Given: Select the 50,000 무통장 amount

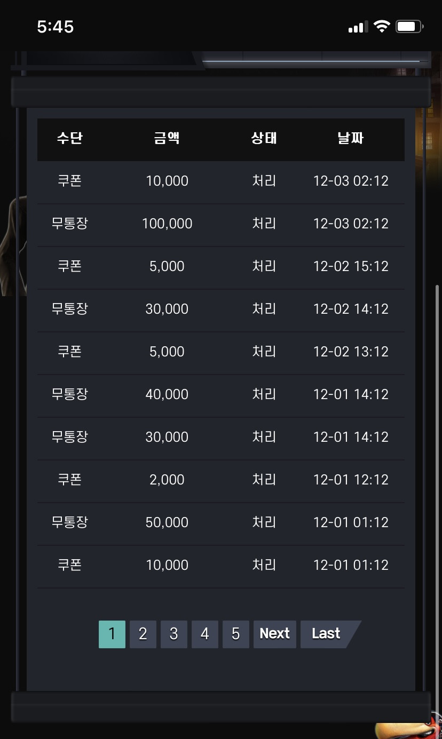Looking at the screenshot, I should [167, 522].
